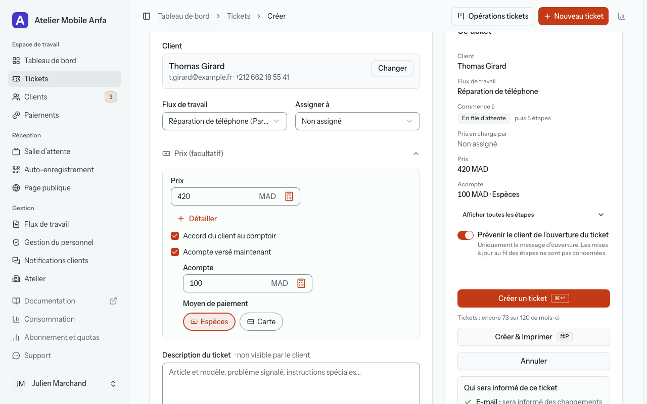Image resolution: width=647 pixels, height=404 pixels.
Task: Open Clients in the sidebar
Action: 65,97
